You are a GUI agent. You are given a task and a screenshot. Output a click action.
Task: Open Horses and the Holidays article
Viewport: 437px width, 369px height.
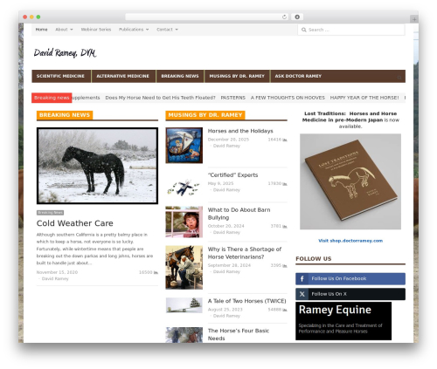point(240,131)
